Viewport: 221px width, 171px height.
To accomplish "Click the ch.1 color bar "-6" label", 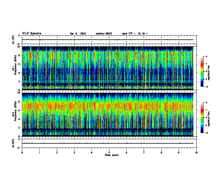I will click(x=206, y=56).
